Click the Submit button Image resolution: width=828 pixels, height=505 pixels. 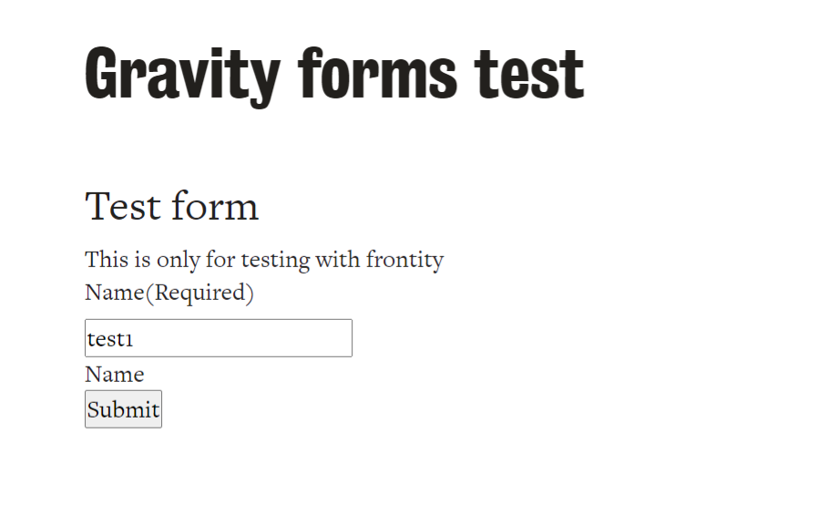click(123, 409)
